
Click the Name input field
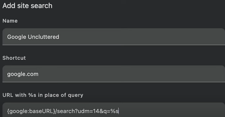(x=114, y=37)
